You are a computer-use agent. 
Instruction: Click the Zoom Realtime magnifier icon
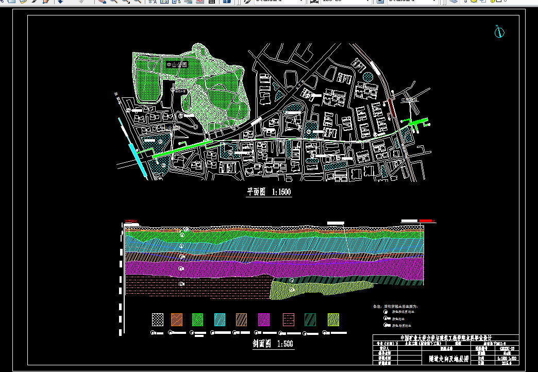113,1
